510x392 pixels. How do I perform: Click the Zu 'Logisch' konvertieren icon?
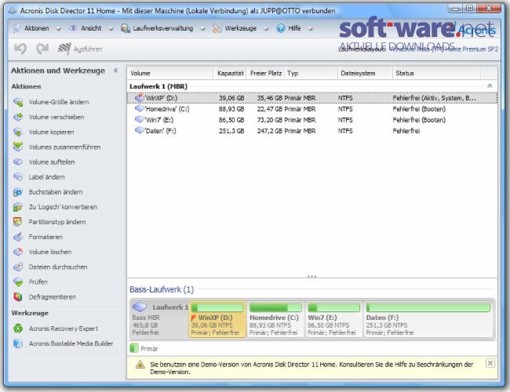[18, 207]
